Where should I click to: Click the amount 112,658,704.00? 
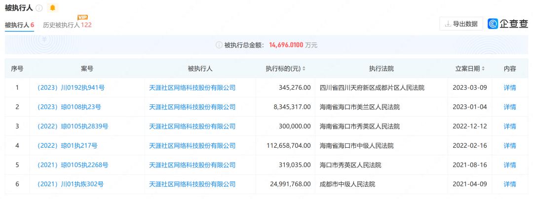click(x=289, y=146)
